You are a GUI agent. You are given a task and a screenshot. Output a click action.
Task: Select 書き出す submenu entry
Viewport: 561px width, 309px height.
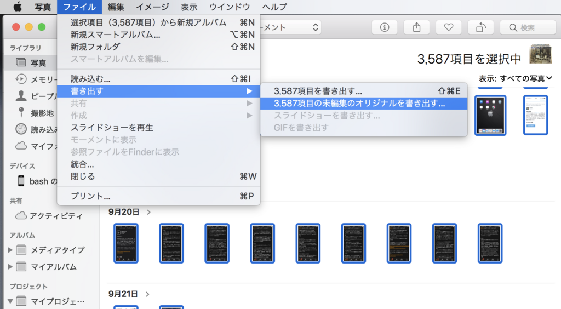point(158,91)
